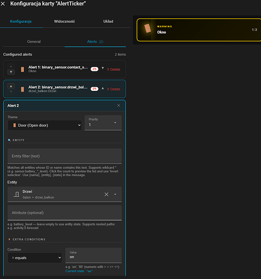This screenshot has height=279, width=261.
Task: Click the disabled up arrow on Alert 1
Action: 11,66
